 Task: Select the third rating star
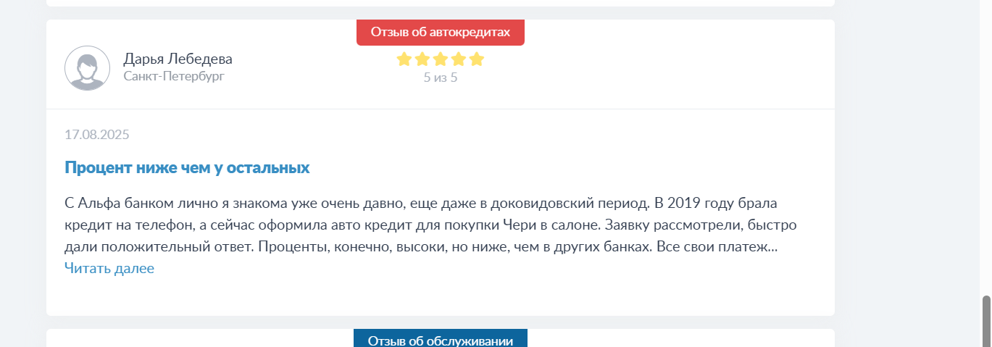tap(441, 59)
